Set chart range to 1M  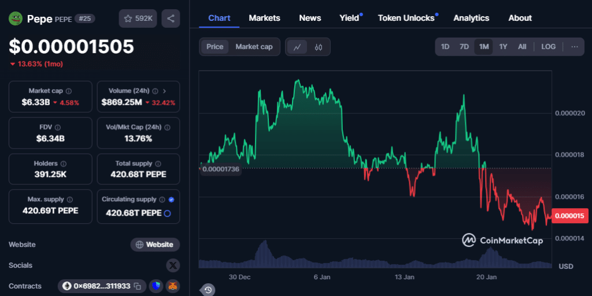click(484, 47)
